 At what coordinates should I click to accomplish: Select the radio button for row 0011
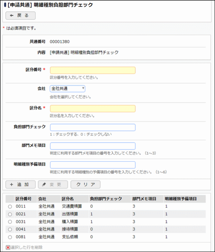coord(10,207)
